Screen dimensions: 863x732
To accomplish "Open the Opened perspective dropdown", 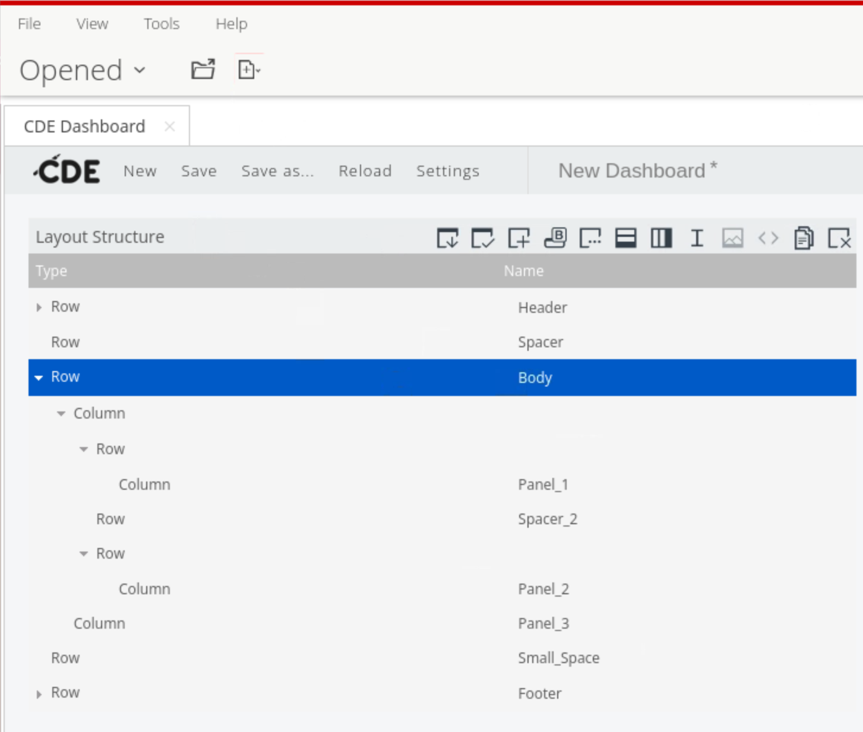I will (82, 70).
